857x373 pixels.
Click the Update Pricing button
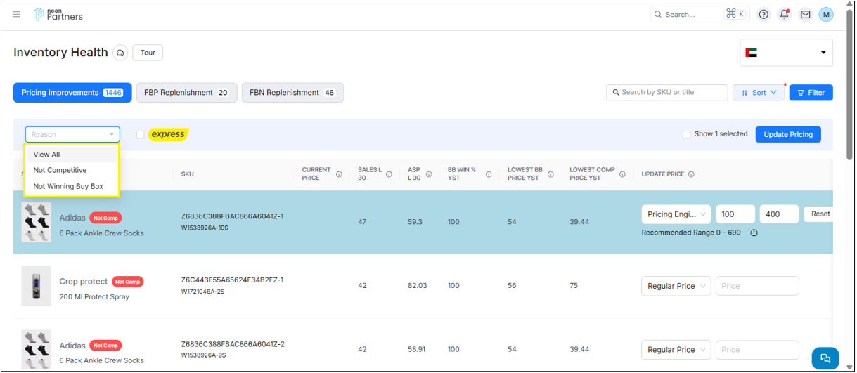coord(787,135)
